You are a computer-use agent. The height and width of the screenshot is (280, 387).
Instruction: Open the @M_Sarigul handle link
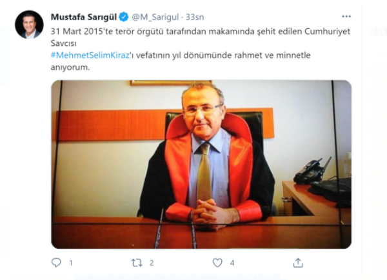pyautogui.click(x=155, y=17)
